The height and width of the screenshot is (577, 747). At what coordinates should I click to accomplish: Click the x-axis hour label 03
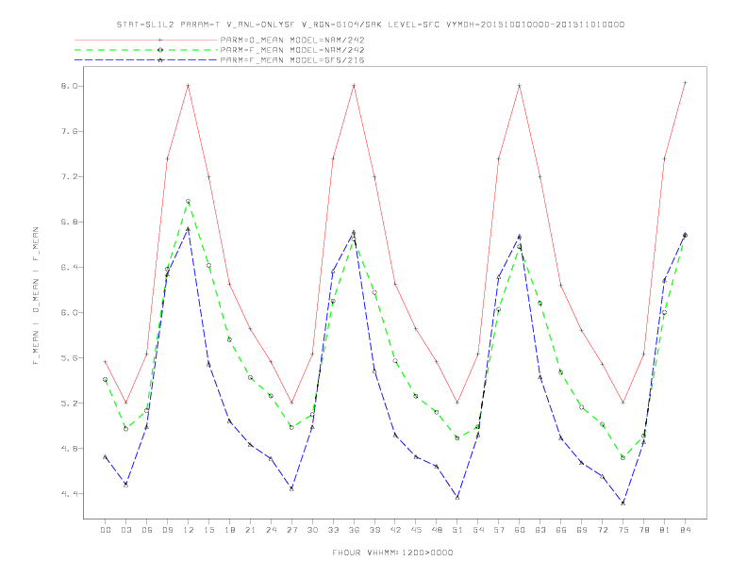125,530
